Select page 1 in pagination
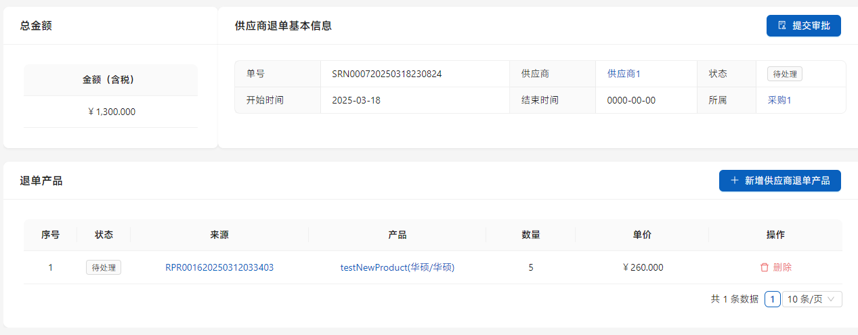Screen dimensions: 858x335 pyautogui.click(x=772, y=299)
